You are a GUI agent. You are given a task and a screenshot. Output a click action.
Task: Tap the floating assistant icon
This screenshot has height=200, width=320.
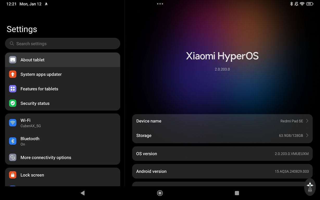(310, 187)
